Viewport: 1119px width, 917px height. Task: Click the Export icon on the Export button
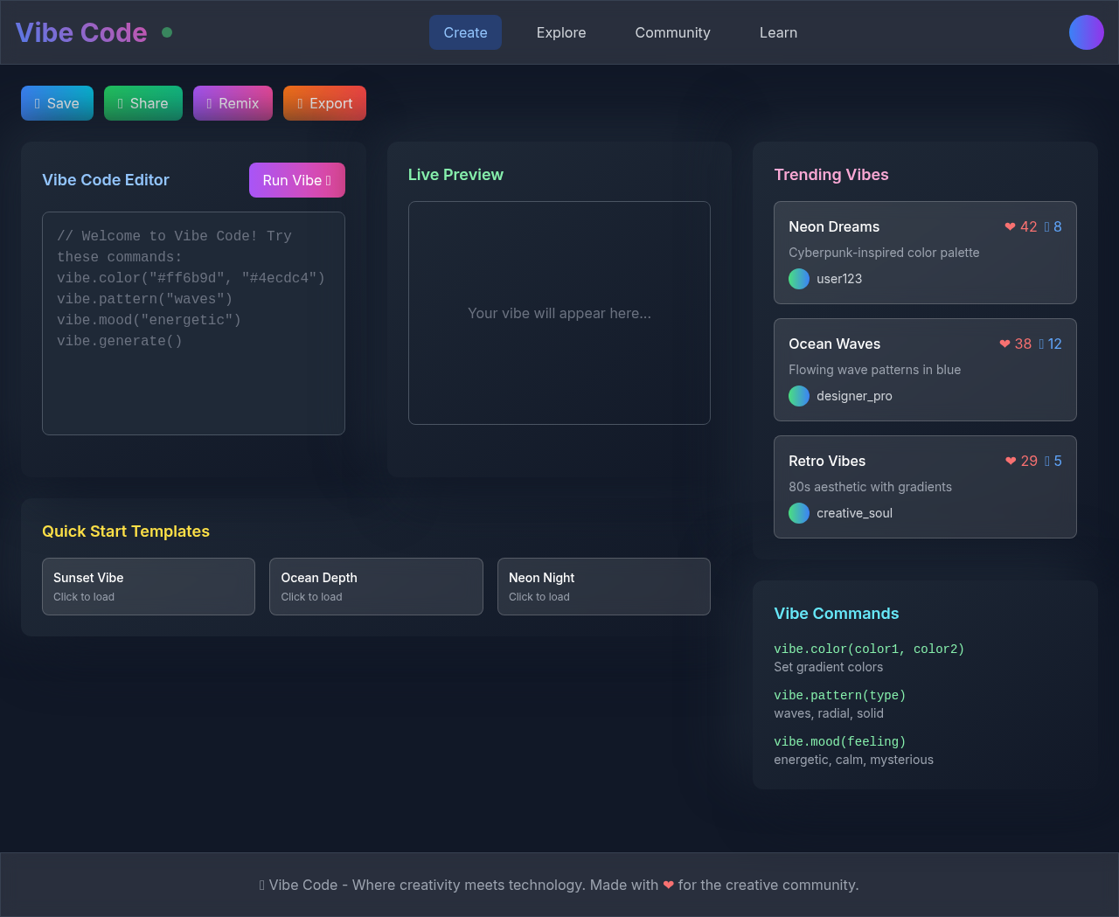[300, 103]
